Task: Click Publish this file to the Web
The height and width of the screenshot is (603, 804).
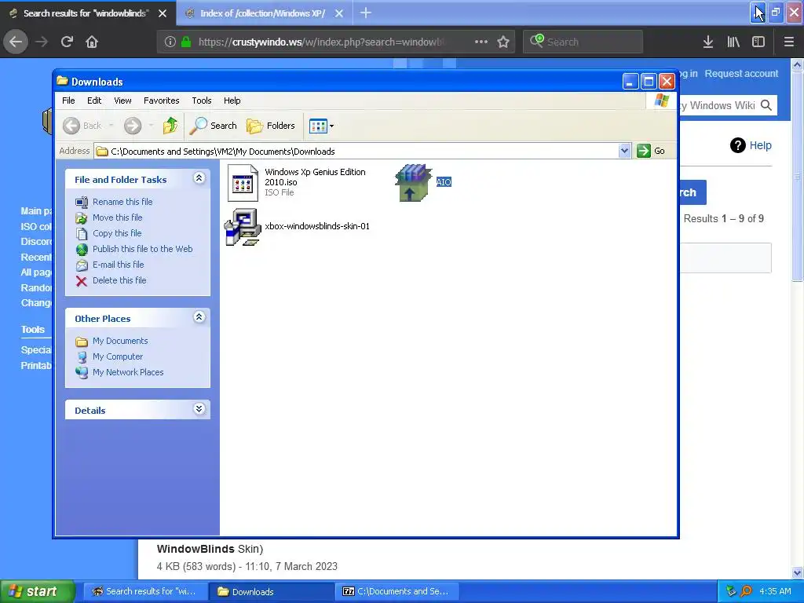Action: [143, 249]
